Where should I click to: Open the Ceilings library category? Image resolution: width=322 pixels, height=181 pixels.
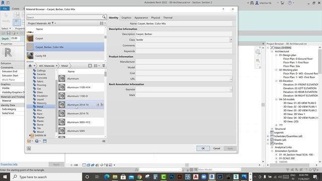pos(41,70)
